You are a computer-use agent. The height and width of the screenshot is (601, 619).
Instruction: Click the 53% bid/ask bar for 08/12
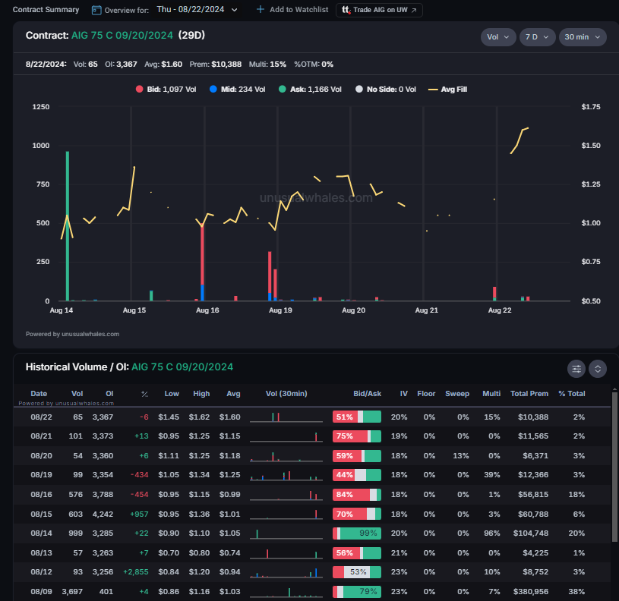(357, 572)
